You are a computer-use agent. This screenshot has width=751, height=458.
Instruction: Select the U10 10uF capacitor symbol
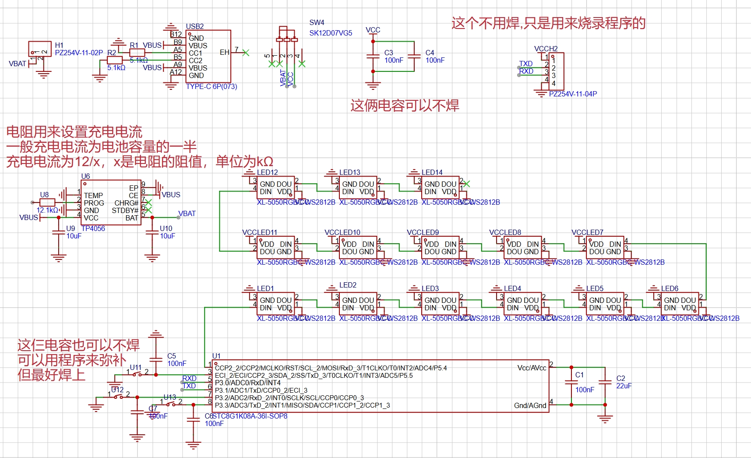(152, 232)
